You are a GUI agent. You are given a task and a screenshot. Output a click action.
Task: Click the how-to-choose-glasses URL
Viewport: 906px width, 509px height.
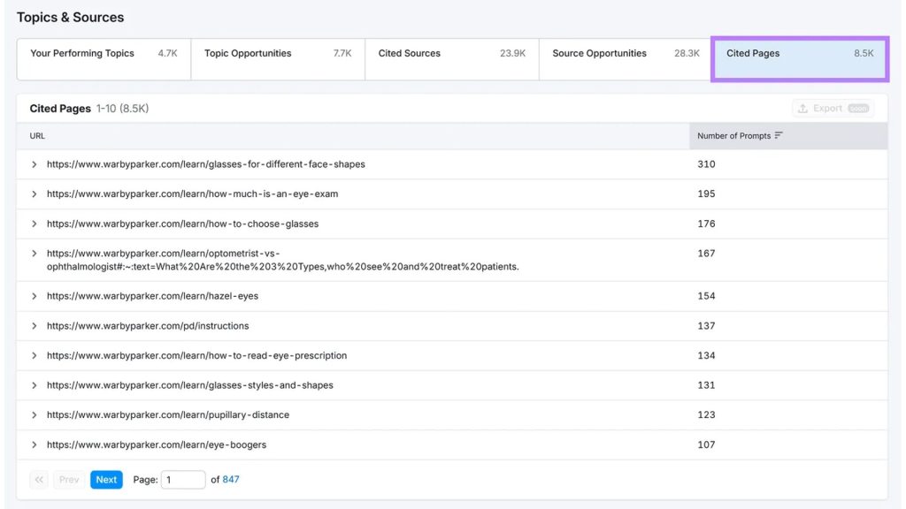coord(182,224)
